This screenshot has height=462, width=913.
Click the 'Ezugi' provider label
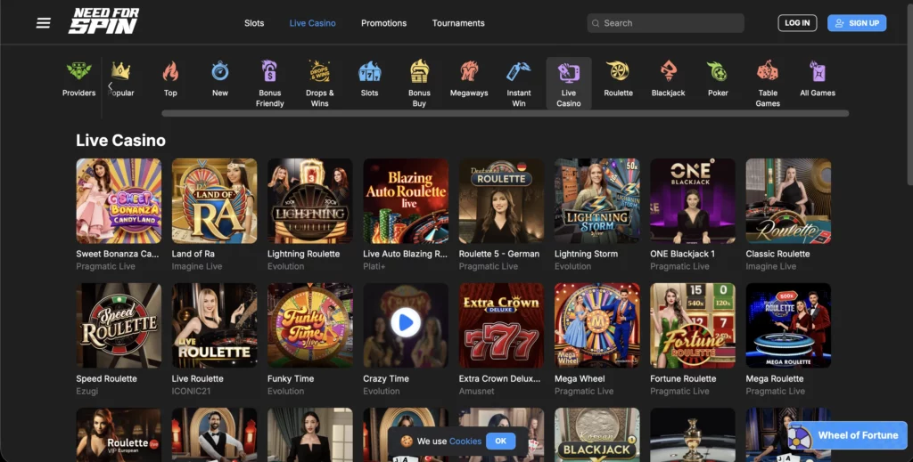coord(86,391)
